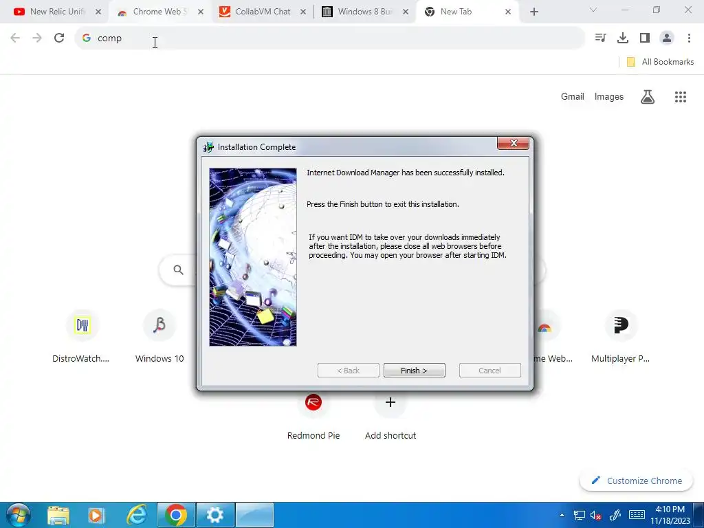Screen dimensions: 704x528
Task: Open the Multiplayer P... shortcut
Action: click(621, 335)
